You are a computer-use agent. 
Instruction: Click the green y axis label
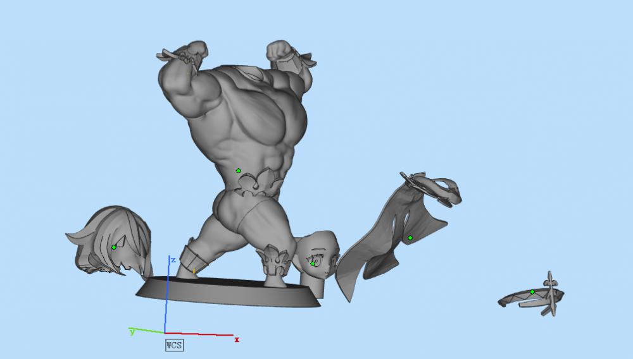132,332
